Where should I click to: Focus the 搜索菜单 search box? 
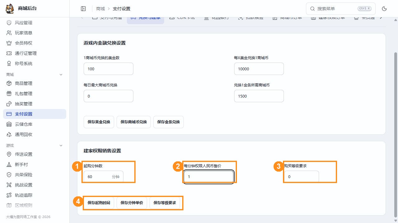click(341, 9)
